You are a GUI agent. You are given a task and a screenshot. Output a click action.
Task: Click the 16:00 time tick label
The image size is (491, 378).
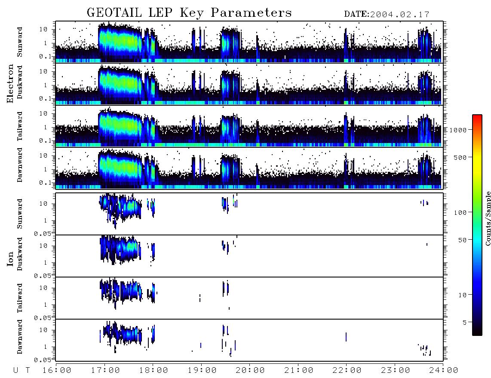(x=57, y=371)
